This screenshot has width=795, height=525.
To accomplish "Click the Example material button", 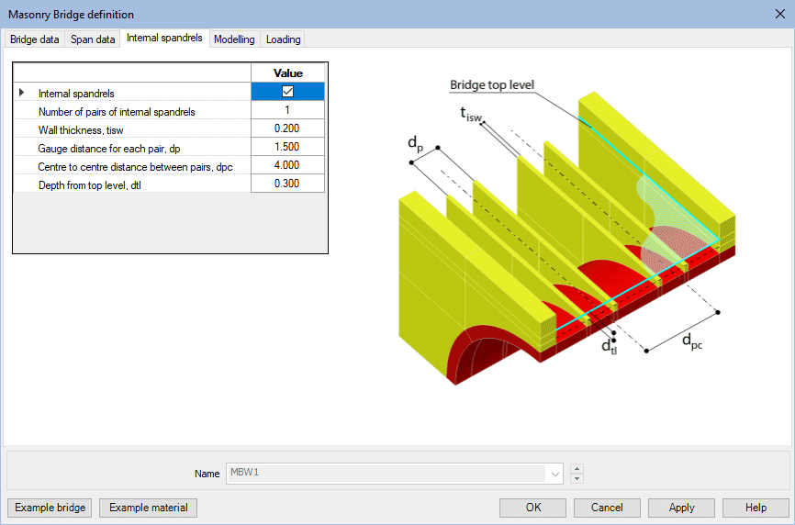I will [148, 508].
